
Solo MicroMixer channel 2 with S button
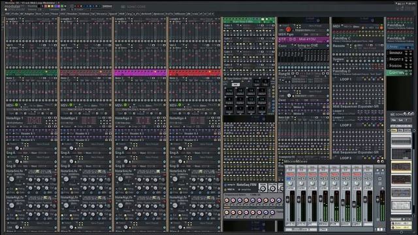tap(303, 179)
